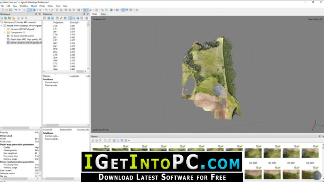Open the rectangle selection tool dropdown arrow
The height and width of the screenshot is (182, 324).
[x=31, y=10]
